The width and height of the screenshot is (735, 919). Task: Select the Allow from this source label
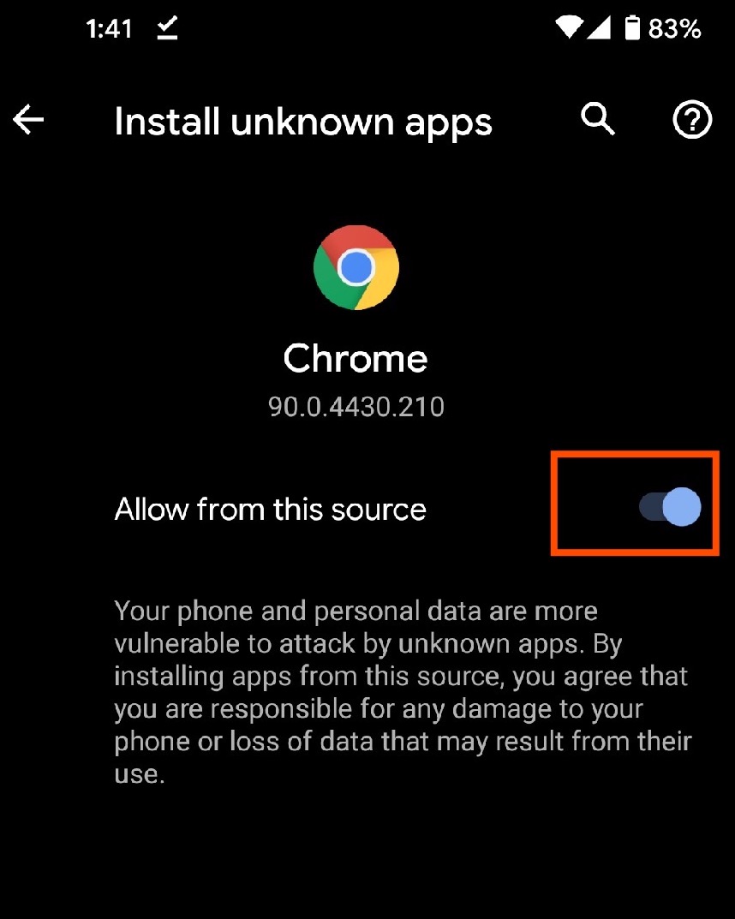[270, 509]
